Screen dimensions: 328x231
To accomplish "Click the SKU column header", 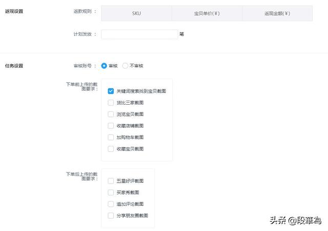I will 136,13.
